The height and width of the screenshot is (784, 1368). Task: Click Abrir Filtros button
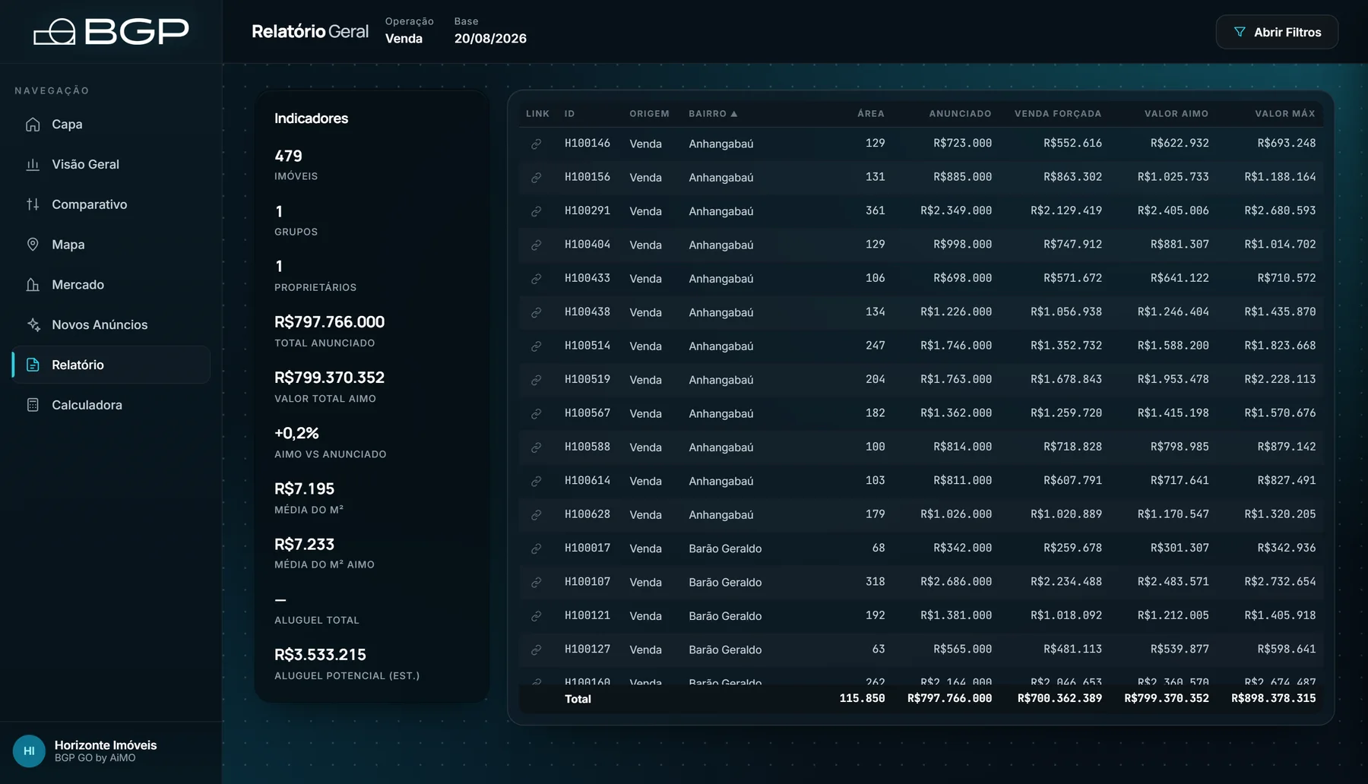(x=1277, y=32)
